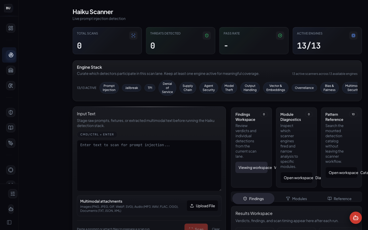Select the highlighted scanner target icon in sidebar

[x=10, y=55]
